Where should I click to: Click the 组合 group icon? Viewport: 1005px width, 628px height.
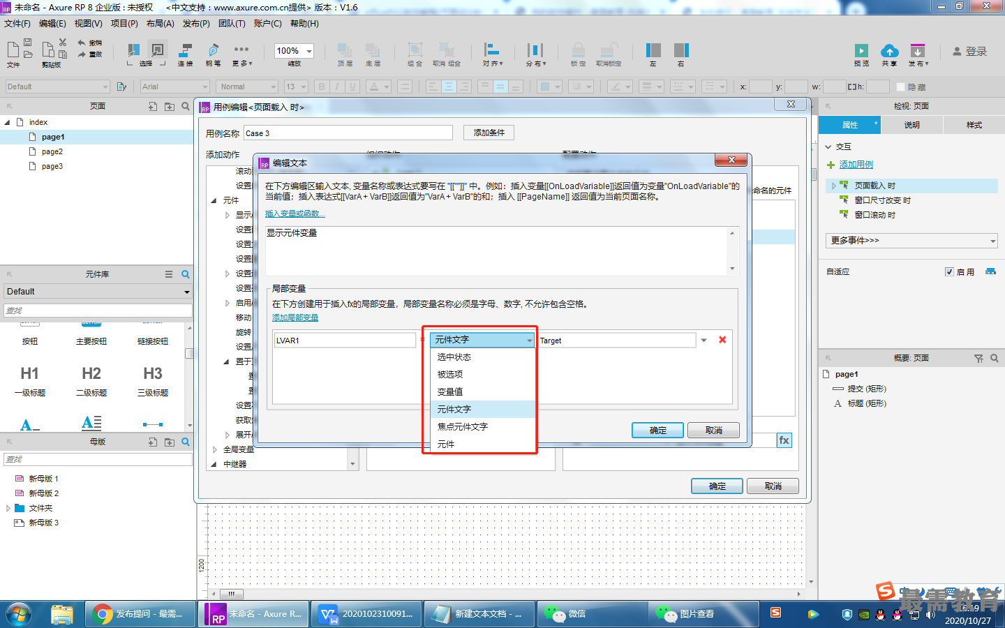(x=415, y=50)
